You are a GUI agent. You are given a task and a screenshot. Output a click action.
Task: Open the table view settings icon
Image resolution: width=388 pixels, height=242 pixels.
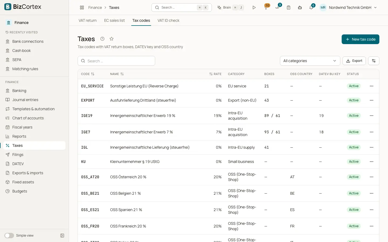coord(374,61)
